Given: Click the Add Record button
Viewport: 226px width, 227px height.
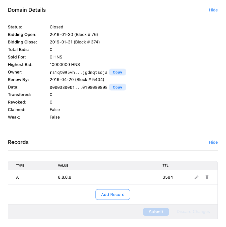Looking at the screenshot, I should coord(113,195).
